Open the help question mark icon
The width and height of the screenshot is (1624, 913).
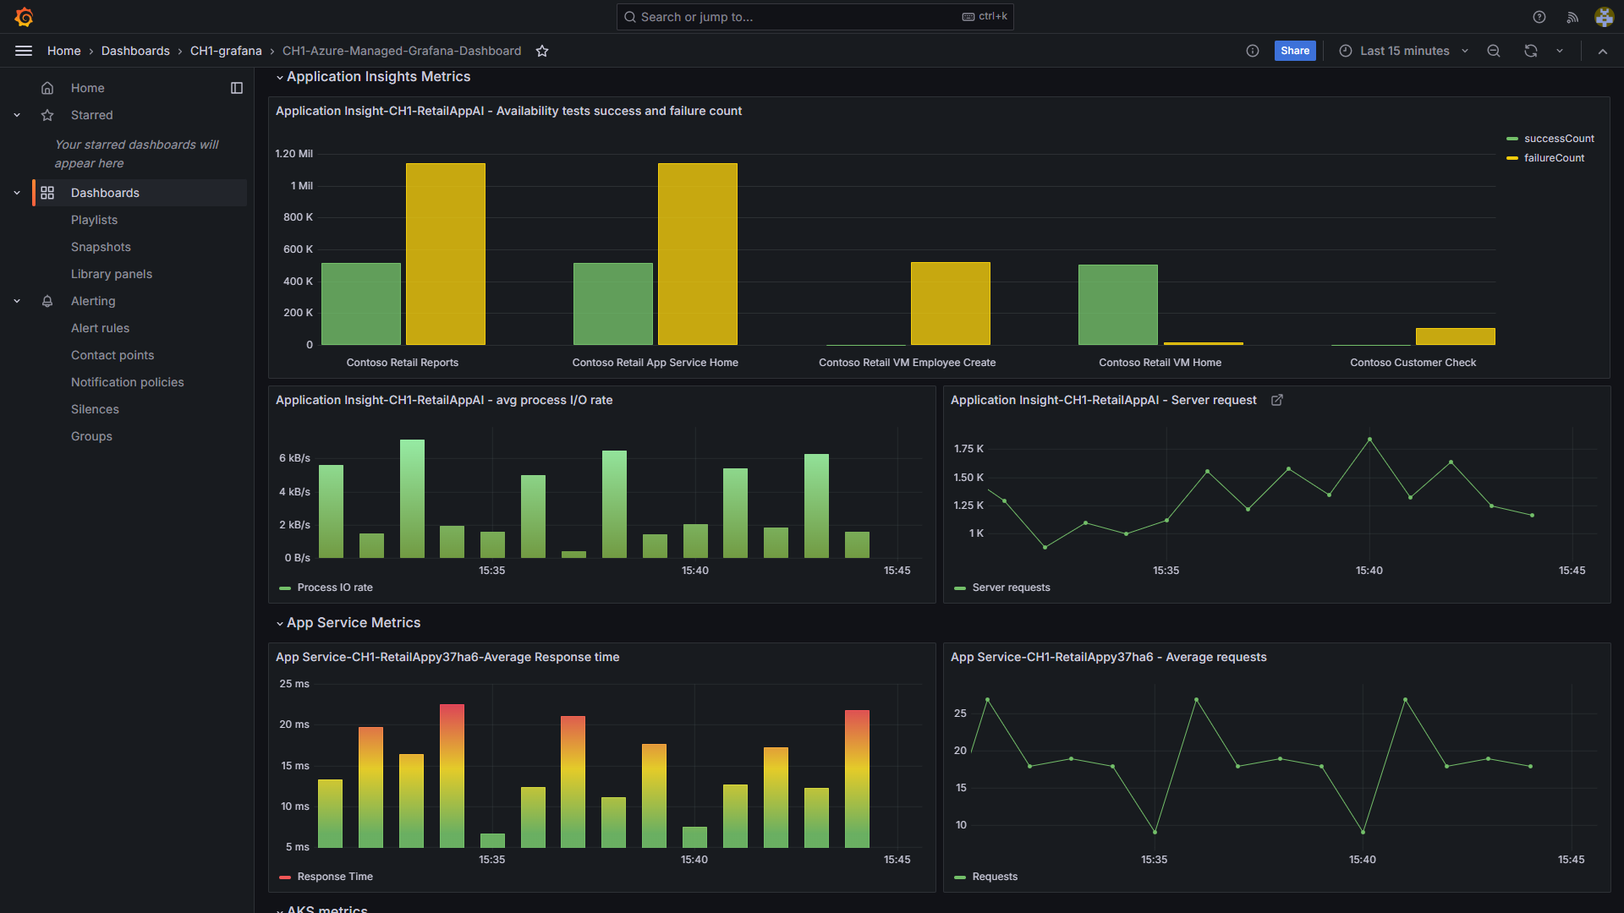[x=1539, y=17]
